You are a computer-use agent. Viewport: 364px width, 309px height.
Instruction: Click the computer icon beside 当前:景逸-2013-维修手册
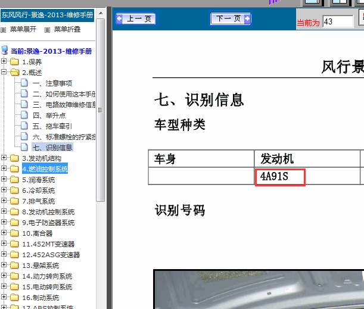point(5,51)
